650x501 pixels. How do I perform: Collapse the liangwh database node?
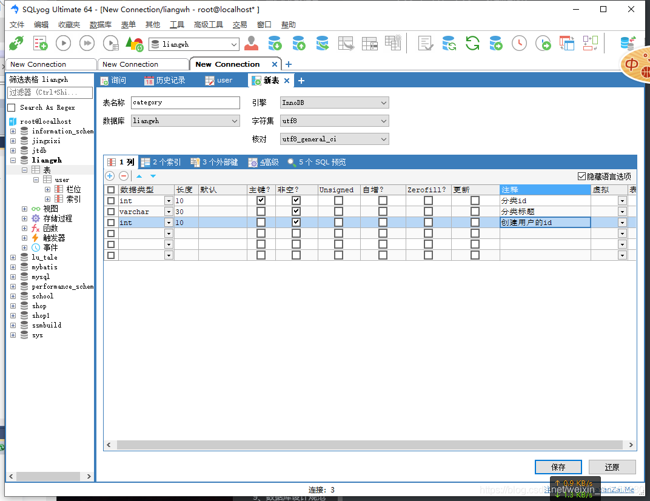tap(13, 160)
